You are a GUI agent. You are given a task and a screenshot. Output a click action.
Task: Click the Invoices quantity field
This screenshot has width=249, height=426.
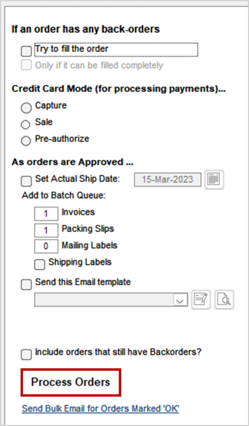[x=46, y=213]
